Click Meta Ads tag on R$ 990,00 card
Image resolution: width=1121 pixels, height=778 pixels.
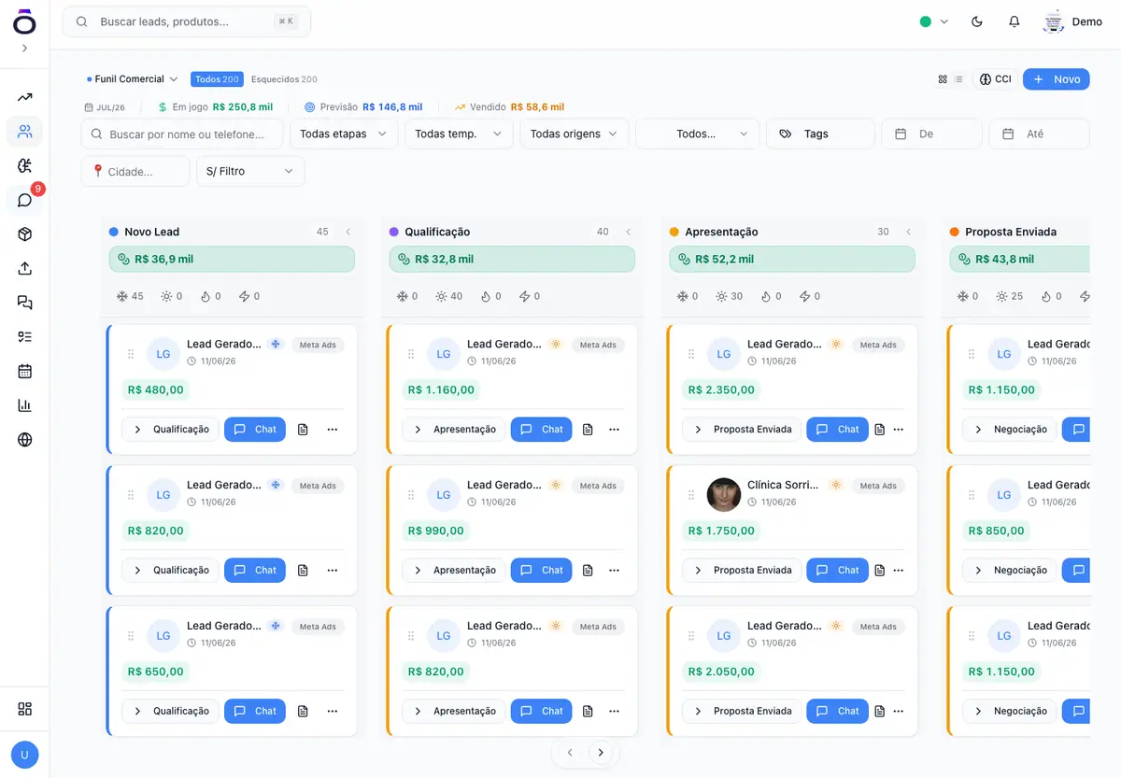point(598,486)
